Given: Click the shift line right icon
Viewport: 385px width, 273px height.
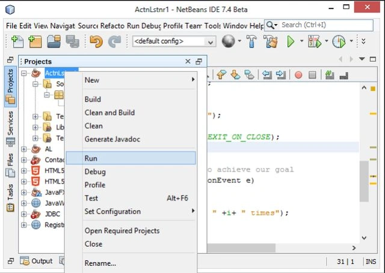Looking at the screenshot, I should (281, 74).
